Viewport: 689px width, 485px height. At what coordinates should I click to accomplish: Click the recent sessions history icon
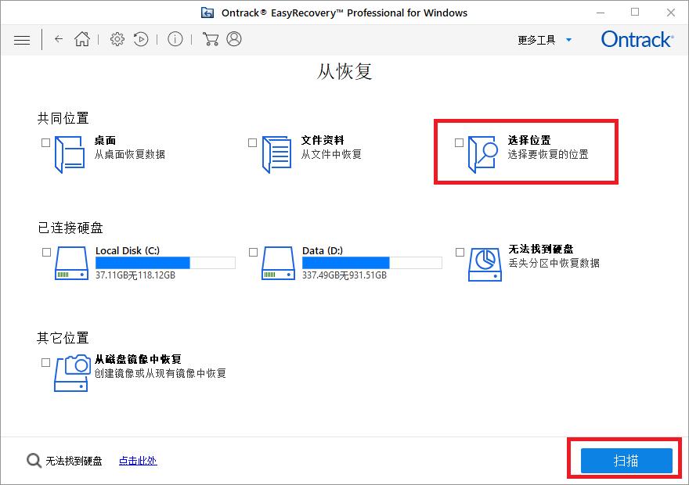click(x=141, y=38)
